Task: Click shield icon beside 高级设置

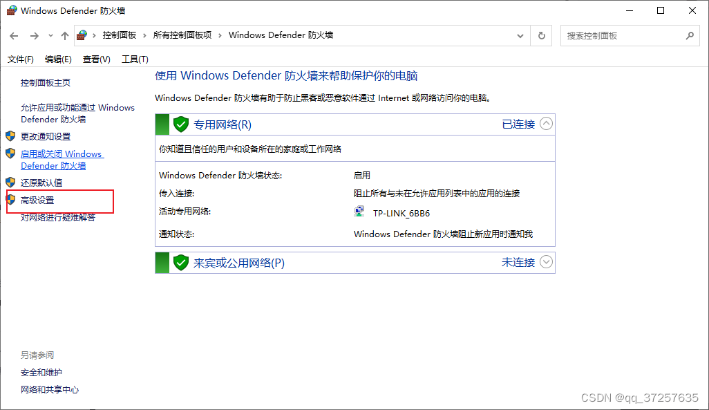Action: 10,200
